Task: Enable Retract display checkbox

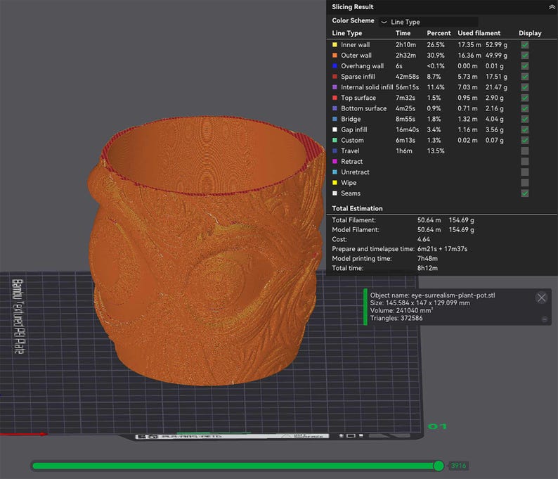Action: (524, 161)
